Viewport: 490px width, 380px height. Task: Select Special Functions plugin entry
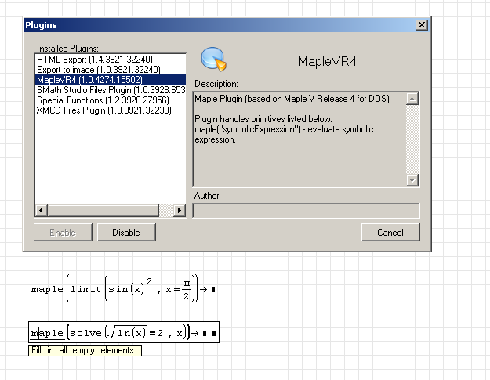[x=102, y=100]
